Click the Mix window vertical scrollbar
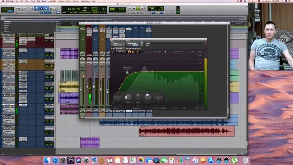Screen dimensions: 293x165 click(228, 71)
